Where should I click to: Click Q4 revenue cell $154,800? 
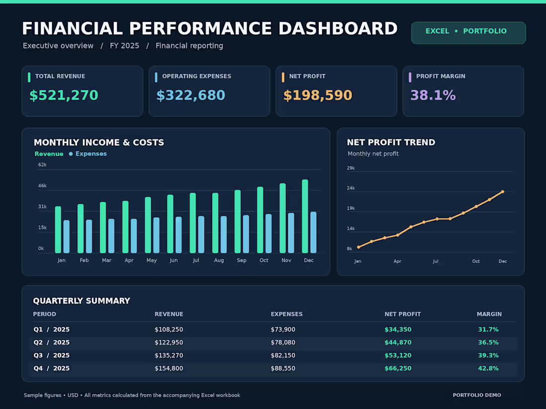pos(169,368)
